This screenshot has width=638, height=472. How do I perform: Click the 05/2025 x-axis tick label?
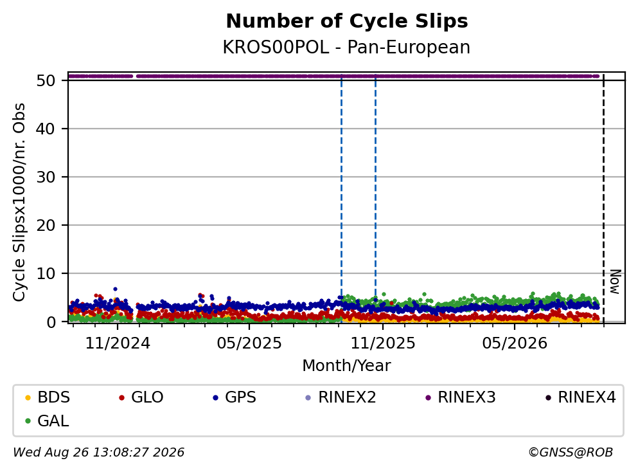pos(249,343)
